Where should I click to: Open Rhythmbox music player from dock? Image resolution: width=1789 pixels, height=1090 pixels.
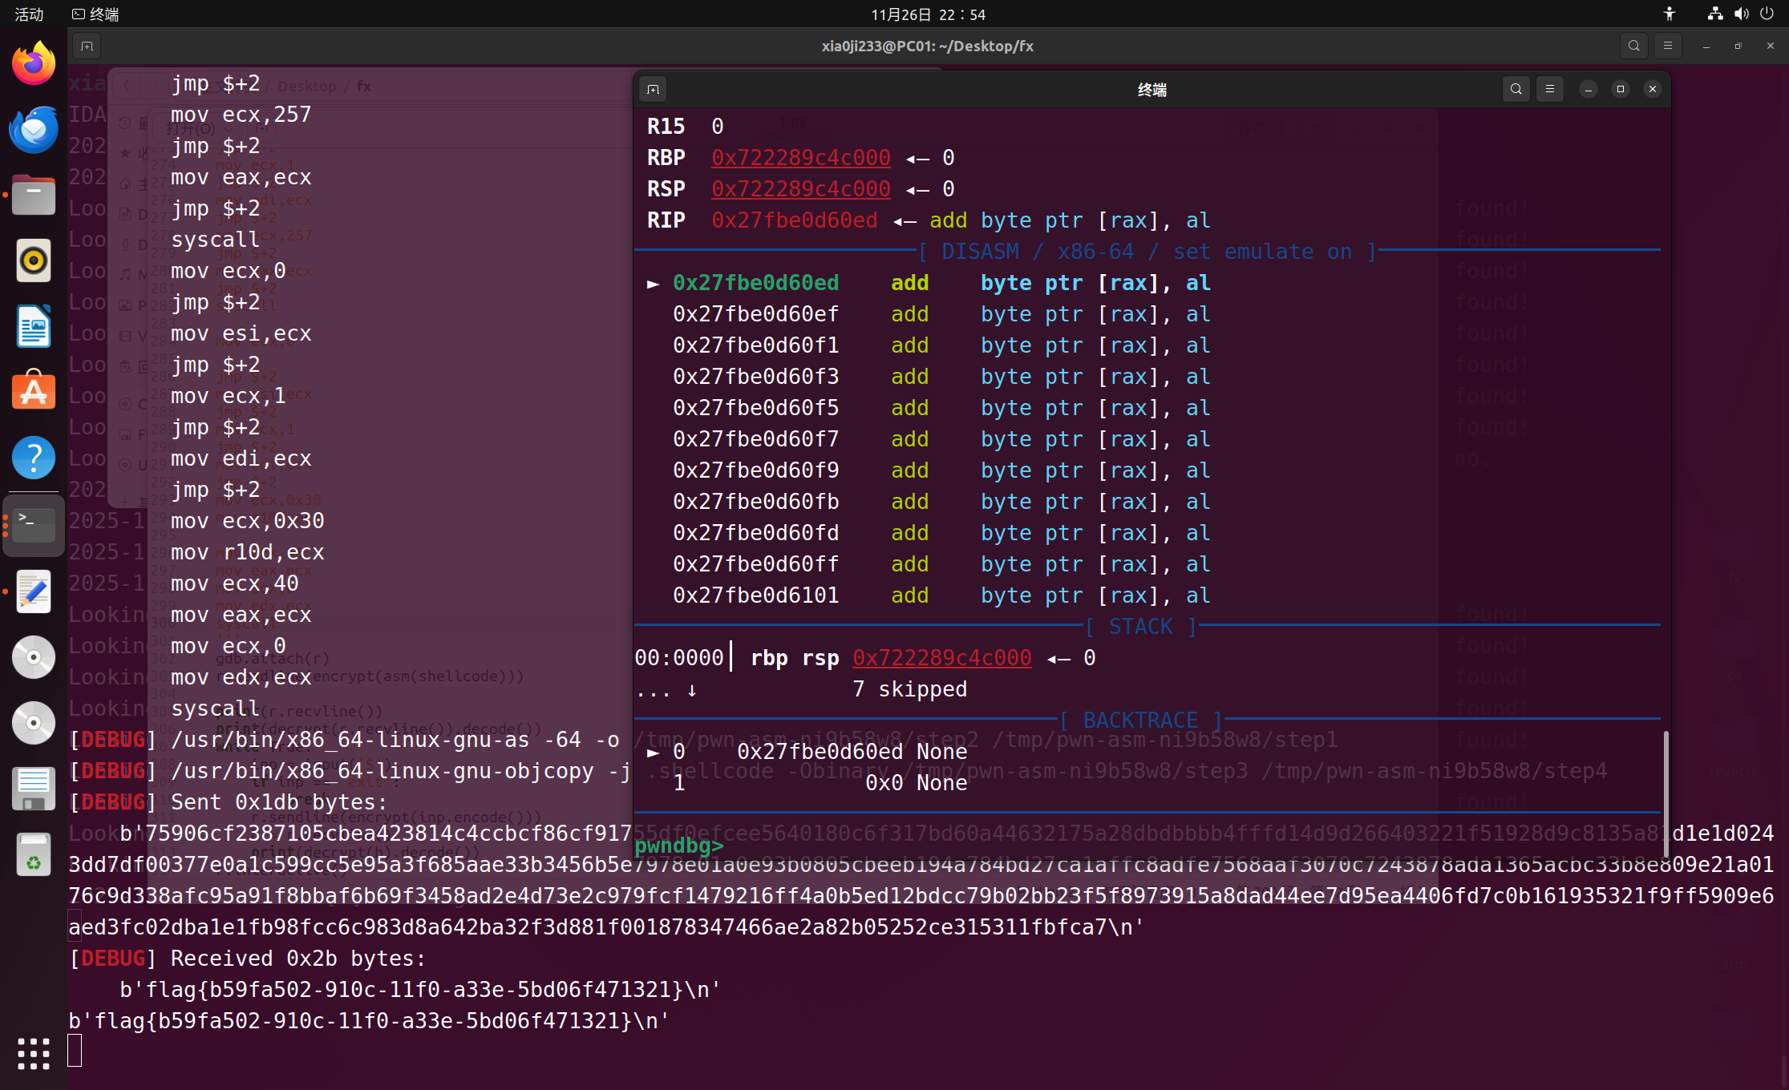(x=33, y=261)
